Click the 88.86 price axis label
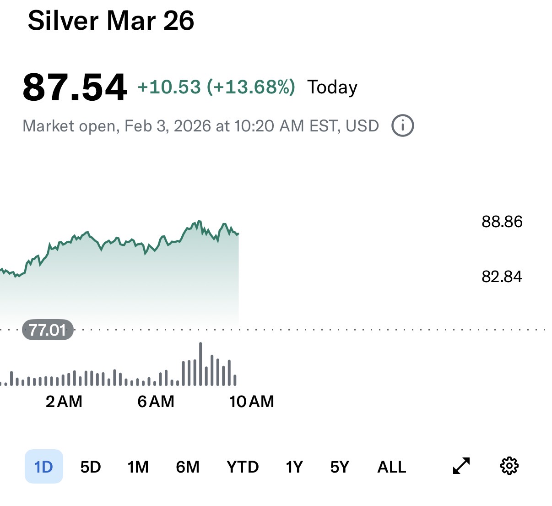Image resolution: width=552 pixels, height=506 pixels. pyautogui.click(x=502, y=222)
